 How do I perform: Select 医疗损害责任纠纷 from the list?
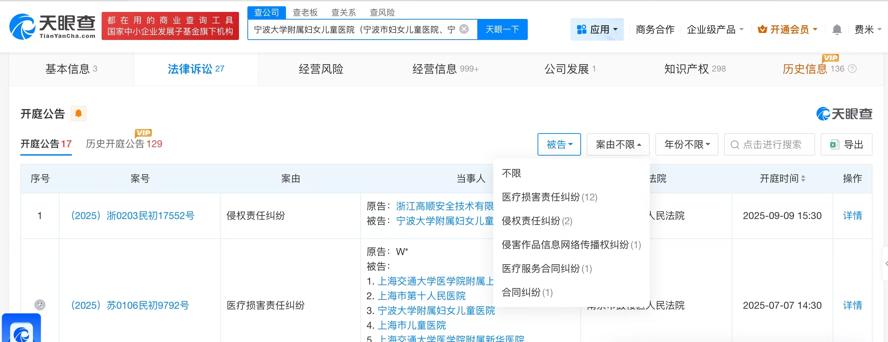[x=549, y=197]
